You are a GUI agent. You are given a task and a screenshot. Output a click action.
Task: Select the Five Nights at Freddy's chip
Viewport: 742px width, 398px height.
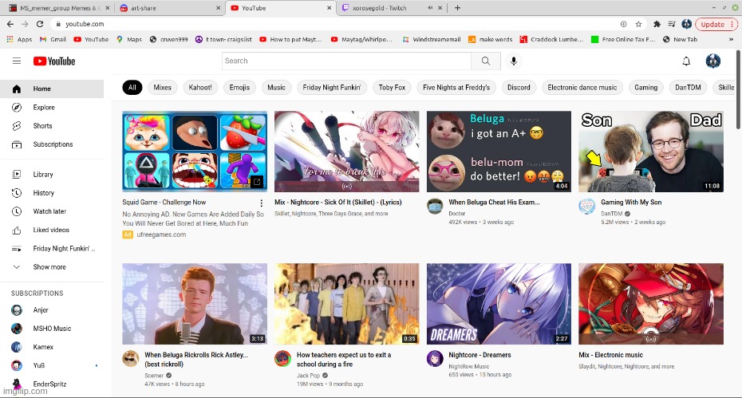pyautogui.click(x=456, y=88)
